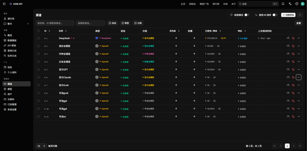Select page 1 button
The width and height of the screenshot is (307, 151).
click(287, 146)
